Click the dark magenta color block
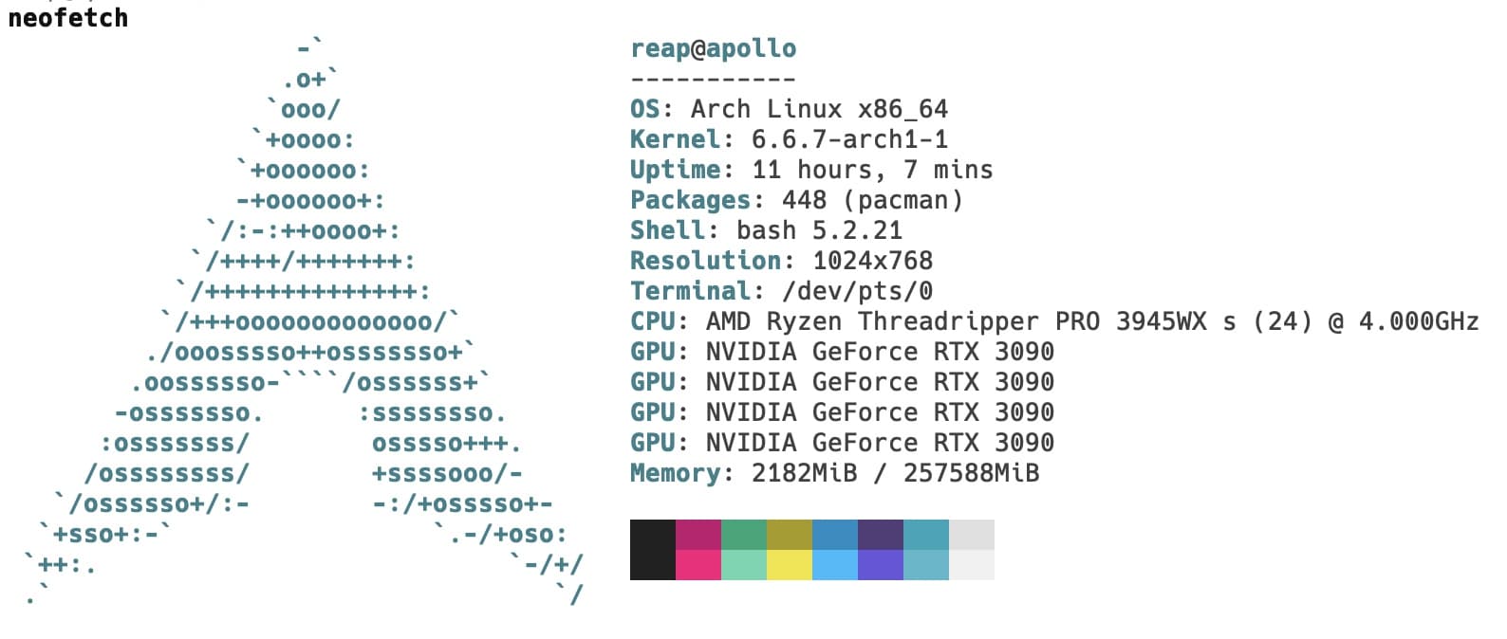The image size is (1507, 639). pos(698,535)
